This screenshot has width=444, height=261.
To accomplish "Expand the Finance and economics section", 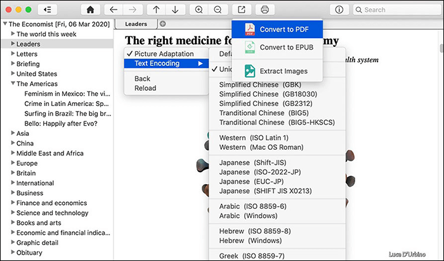I will pos(13,203).
